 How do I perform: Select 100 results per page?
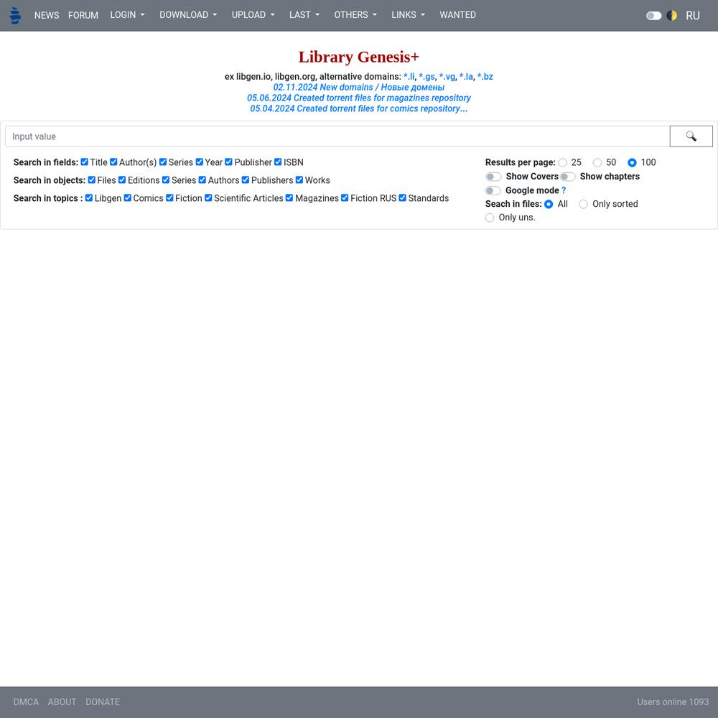pos(632,162)
